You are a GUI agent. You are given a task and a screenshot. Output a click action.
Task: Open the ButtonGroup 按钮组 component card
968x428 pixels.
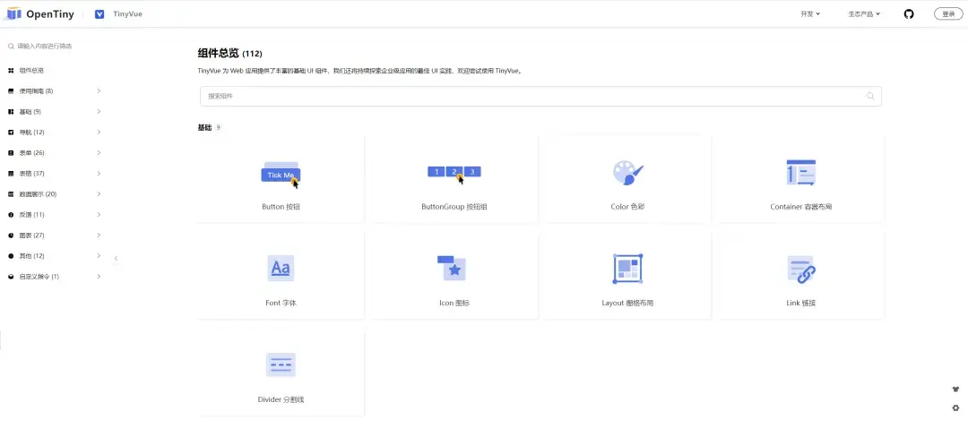point(454,179)
